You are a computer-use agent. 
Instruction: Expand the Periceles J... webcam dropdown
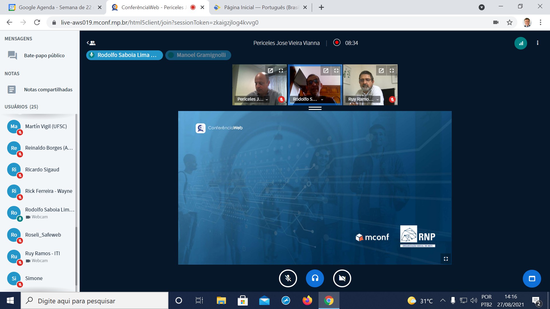(x=267, y=100)
